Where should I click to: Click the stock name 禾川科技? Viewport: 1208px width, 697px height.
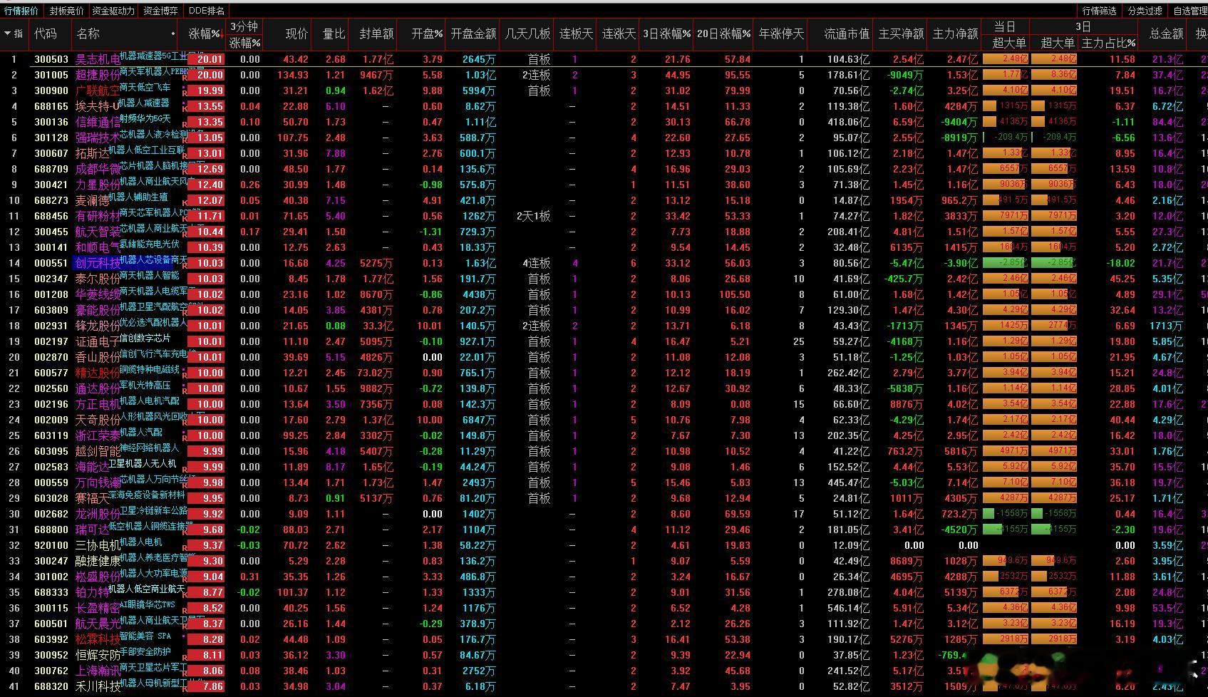point(98,686)
